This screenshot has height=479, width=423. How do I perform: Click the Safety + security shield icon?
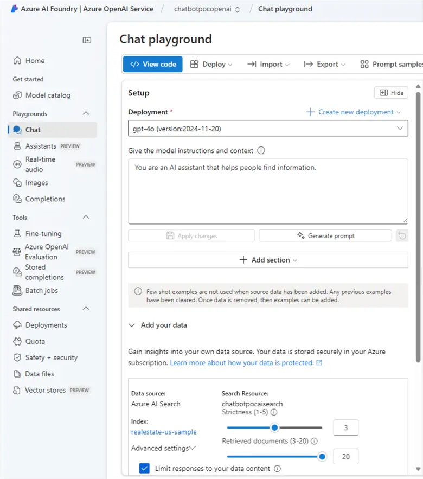[x=17, y=357]
